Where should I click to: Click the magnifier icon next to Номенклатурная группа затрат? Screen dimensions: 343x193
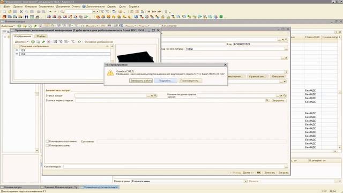(x=285, y=95)
